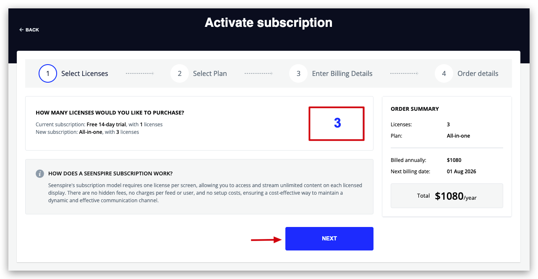Select the license quantity field showing 3
The width and height of the screenshot is (538, 279).
[337, 123]
